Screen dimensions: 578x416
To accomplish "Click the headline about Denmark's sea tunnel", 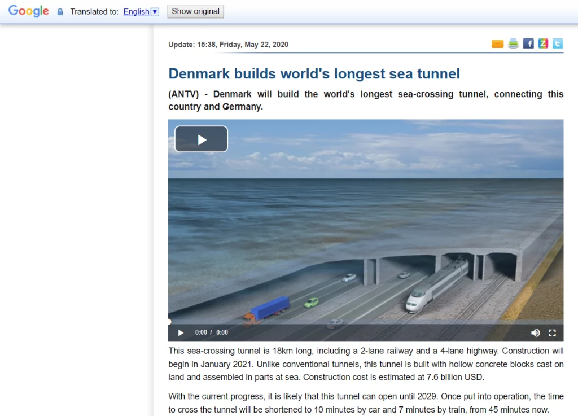I will pos(314,73).
